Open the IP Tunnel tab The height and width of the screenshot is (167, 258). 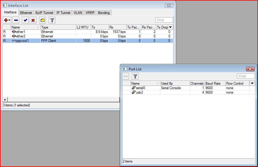(x=63, y=13)
